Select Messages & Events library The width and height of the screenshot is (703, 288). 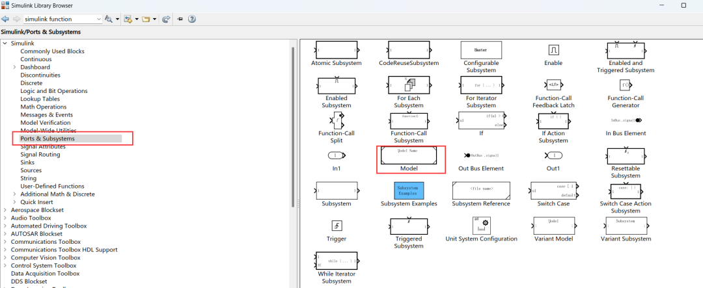tap(47, 115)
